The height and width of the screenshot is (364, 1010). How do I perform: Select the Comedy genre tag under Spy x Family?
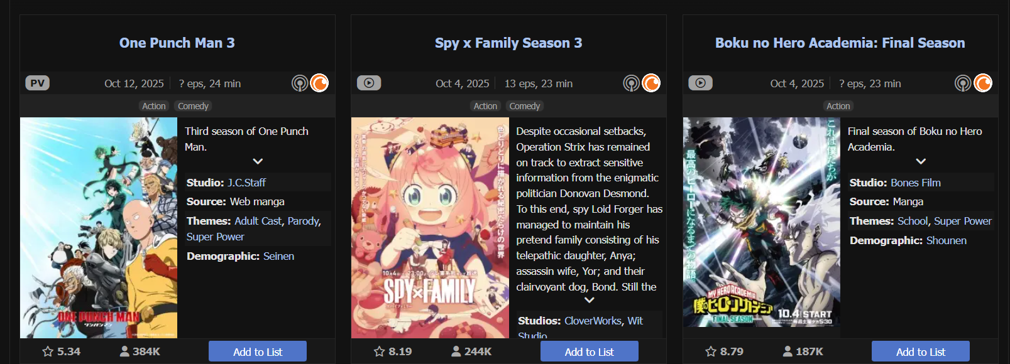(x=524, y=106)
